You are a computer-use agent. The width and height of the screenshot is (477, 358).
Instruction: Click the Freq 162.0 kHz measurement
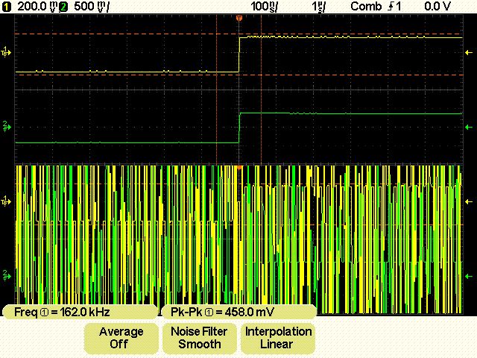coord(80,312)
